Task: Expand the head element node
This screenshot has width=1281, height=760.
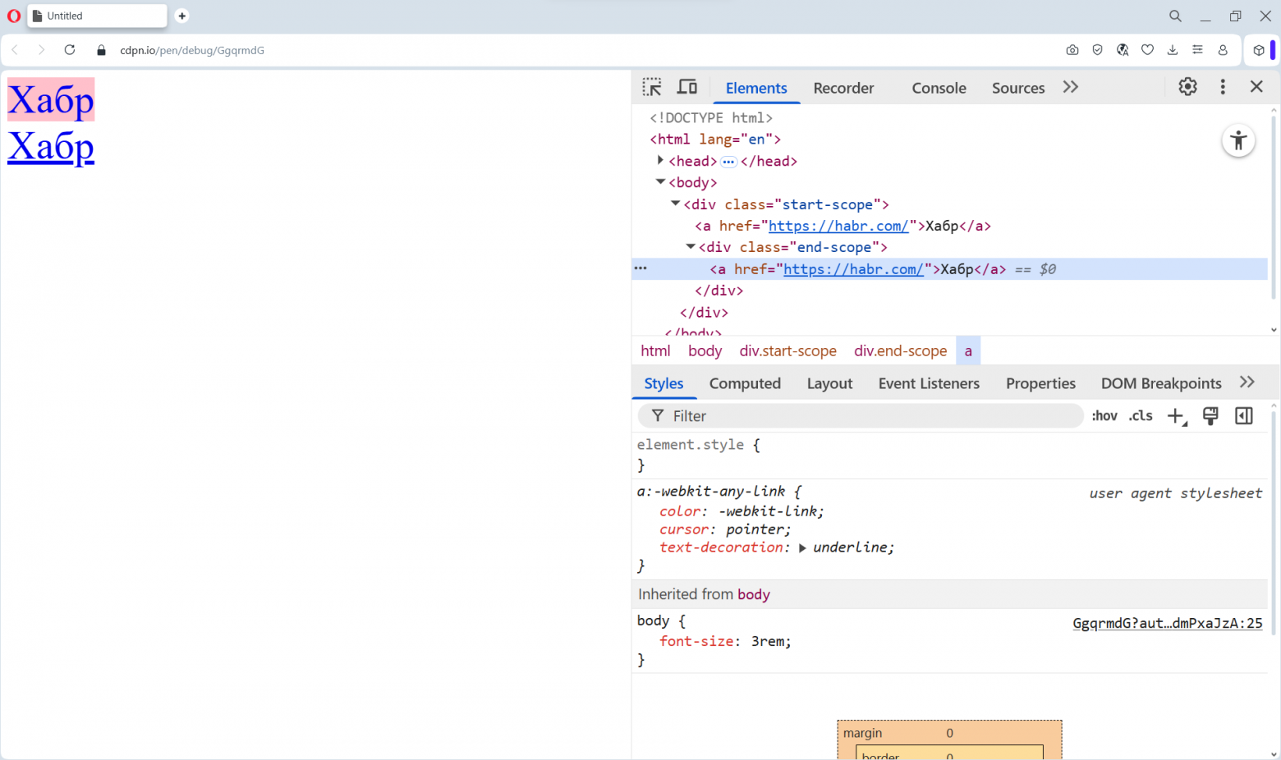Action: [x=660, y=160]
